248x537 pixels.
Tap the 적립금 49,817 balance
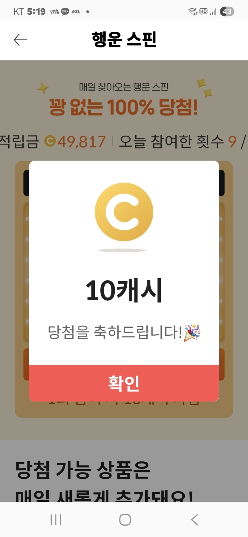[53, 141]
